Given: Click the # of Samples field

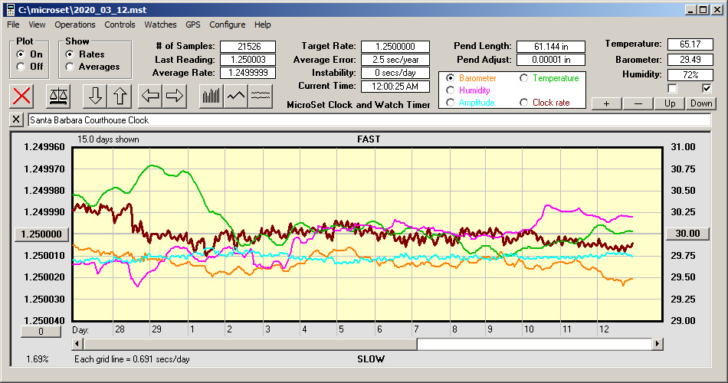Looking at the screenshot, I should coord(248,47).
